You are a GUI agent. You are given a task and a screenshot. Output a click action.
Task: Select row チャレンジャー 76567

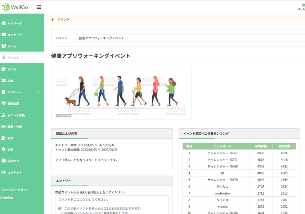(x=239, y=153)
